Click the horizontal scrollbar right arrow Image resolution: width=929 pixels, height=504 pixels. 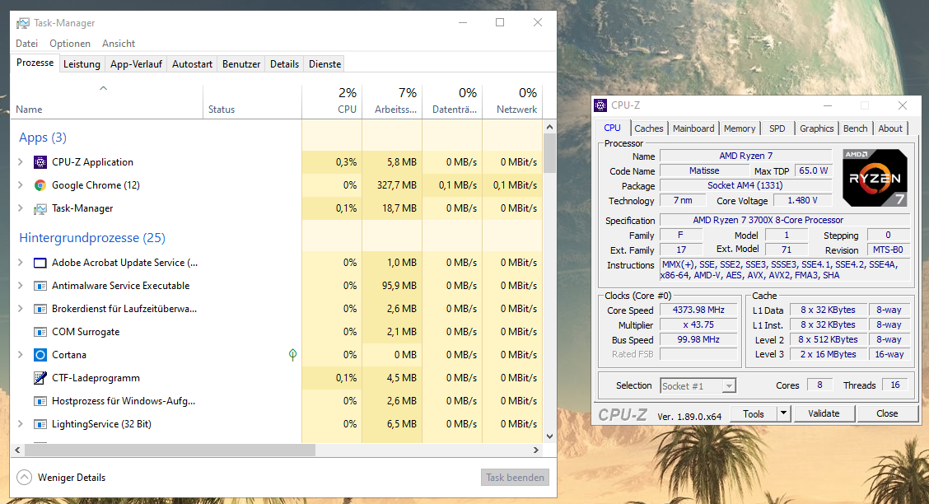pos(535,450)
